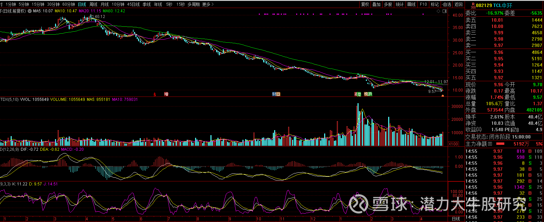The height and width of the screenshot is (222, 544).
Task: Click the red 主力净额 bar indicator
Action: click(500, 144)
